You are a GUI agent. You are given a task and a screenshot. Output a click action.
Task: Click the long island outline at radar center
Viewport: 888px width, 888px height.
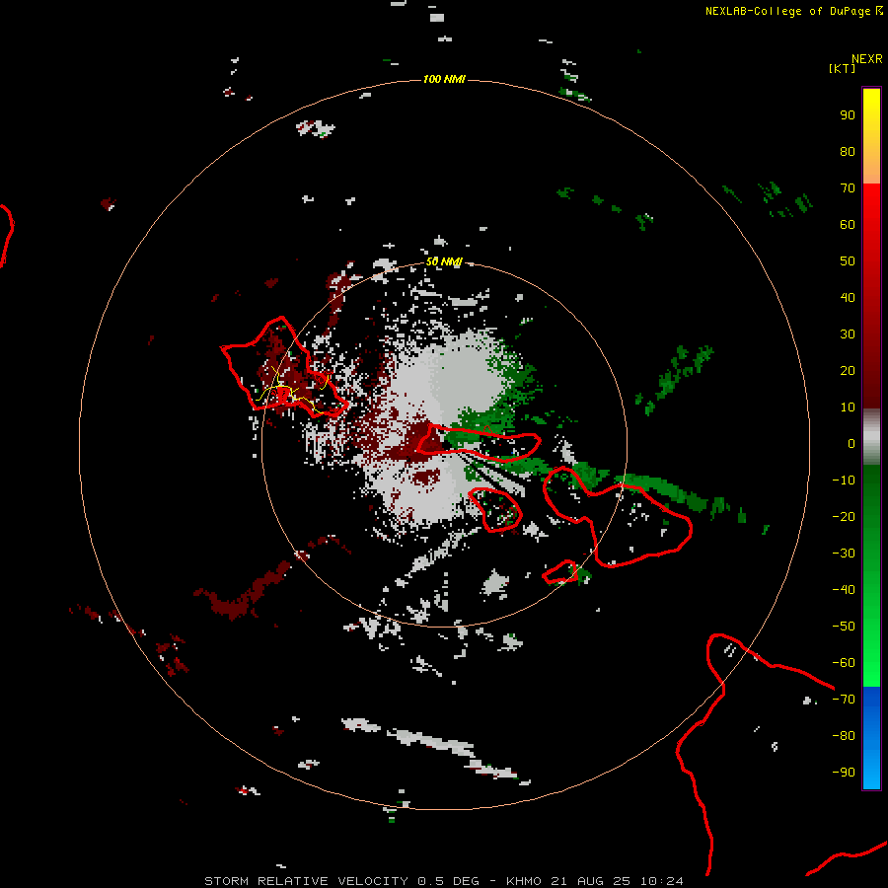point(479,443)
